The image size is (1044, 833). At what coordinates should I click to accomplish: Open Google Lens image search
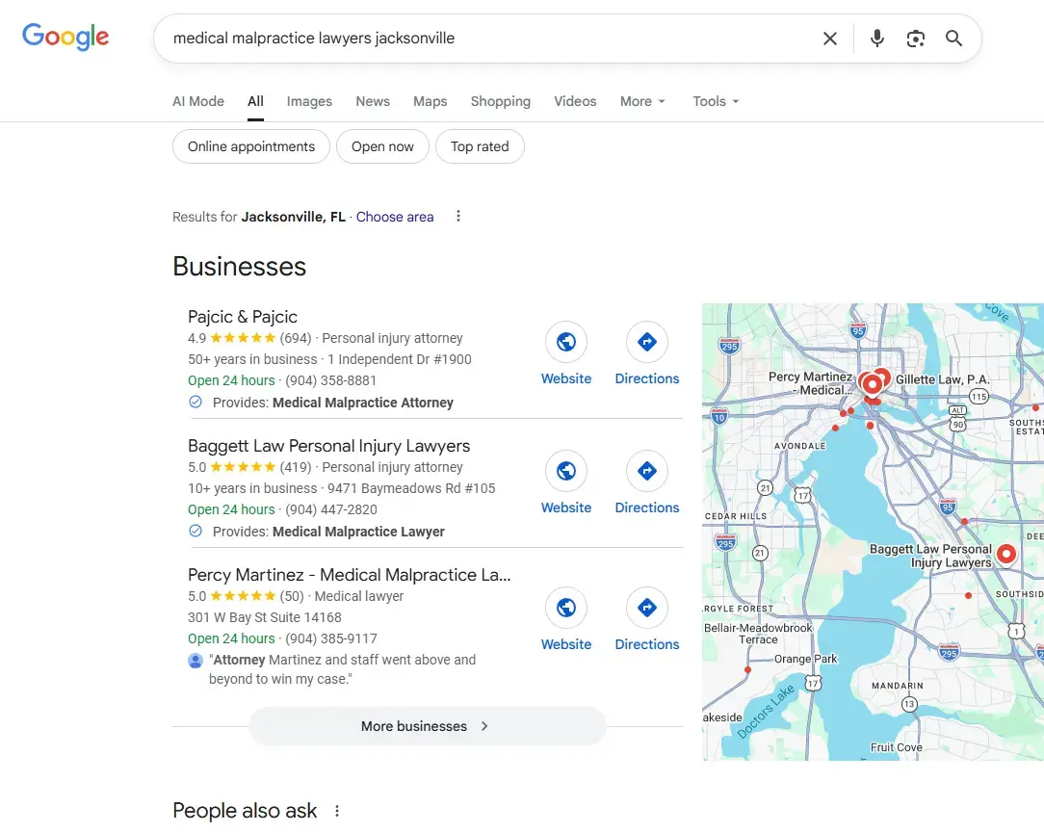click(915, 39)
